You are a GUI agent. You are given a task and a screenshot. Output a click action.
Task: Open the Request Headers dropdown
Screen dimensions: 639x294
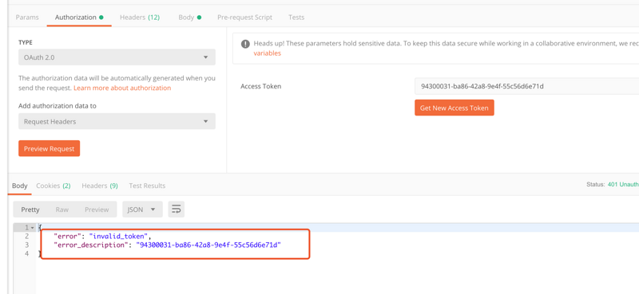pos(117,122)
